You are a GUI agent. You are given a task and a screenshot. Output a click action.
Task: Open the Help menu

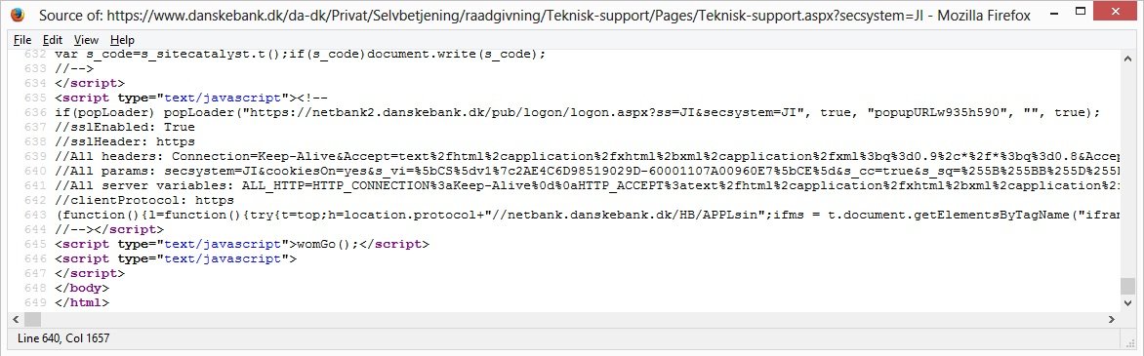[123, 40]
